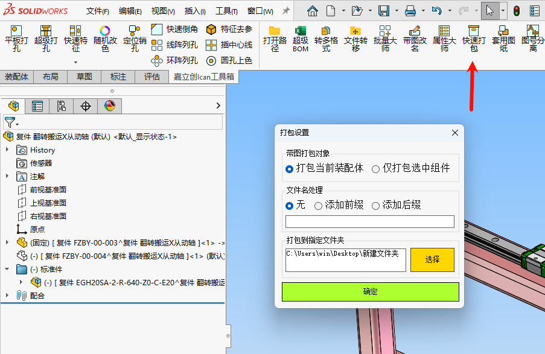The image size is (545, 354).
Task: Open the 超级BOM tool
Action: [301, 38]
